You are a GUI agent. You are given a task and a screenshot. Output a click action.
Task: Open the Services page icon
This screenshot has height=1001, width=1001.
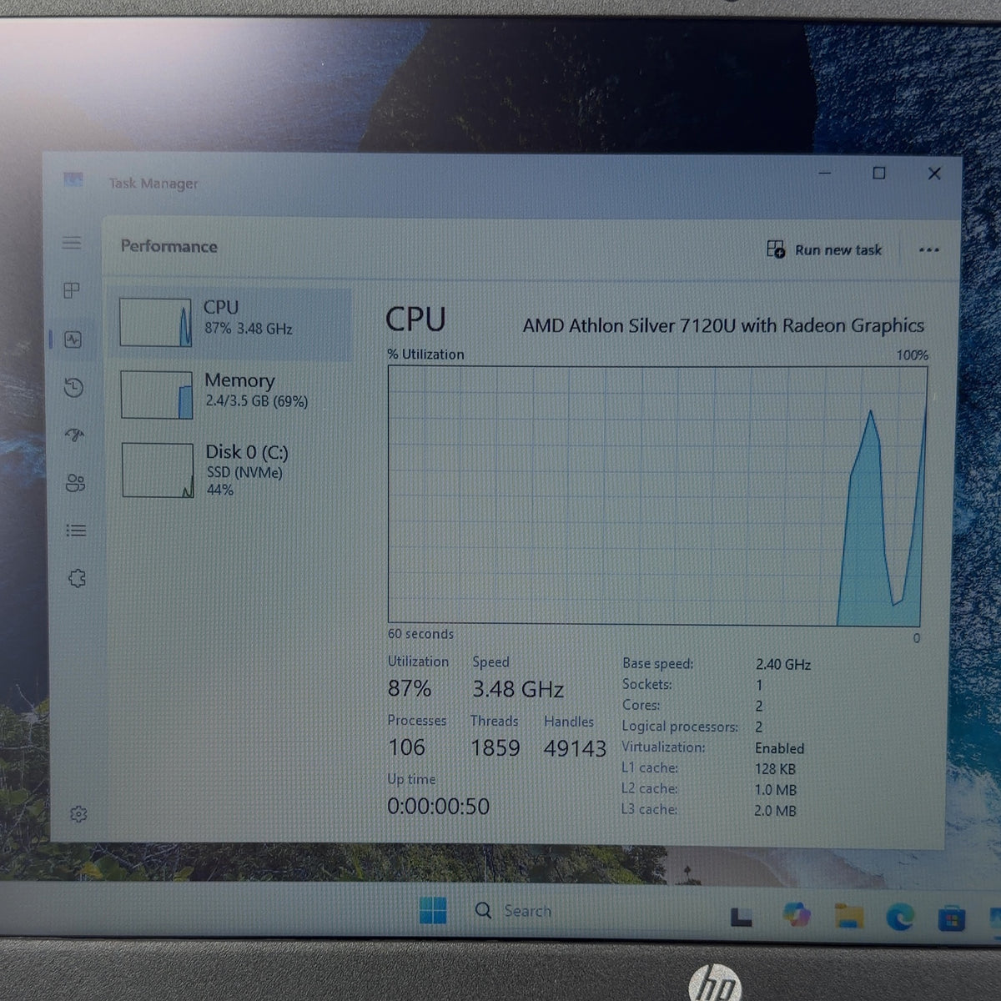pyautogui.click(x=77, y=578)
